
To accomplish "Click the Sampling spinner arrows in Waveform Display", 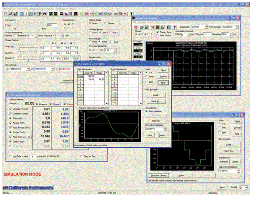I will tap(231, 34).
